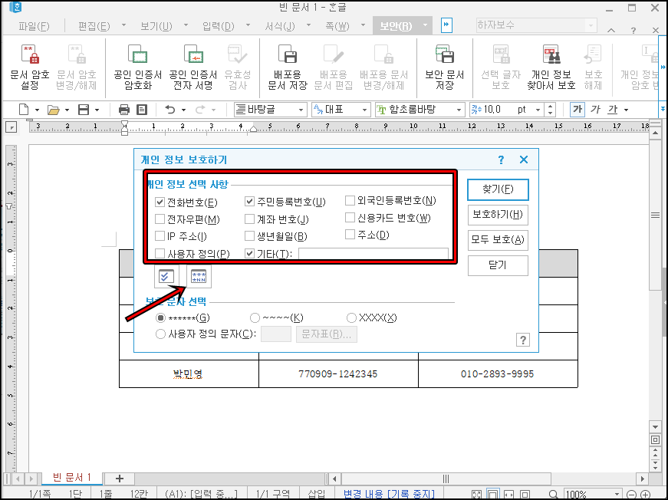Click the undo arrow icon
The height and width of the screenshot is (500, 668).
click(170, 110)
